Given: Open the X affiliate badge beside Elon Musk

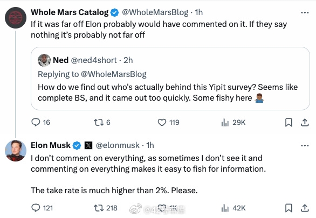Looking at the screenshot, I should 88,145.
